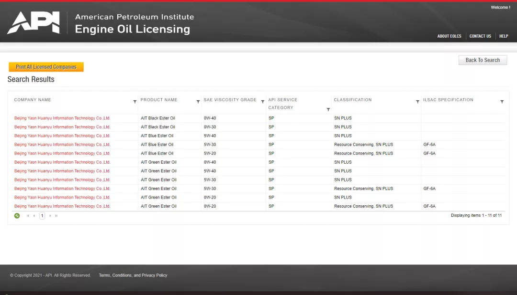
Task: Open the Contact Us menu item
Action: point(480,36)
